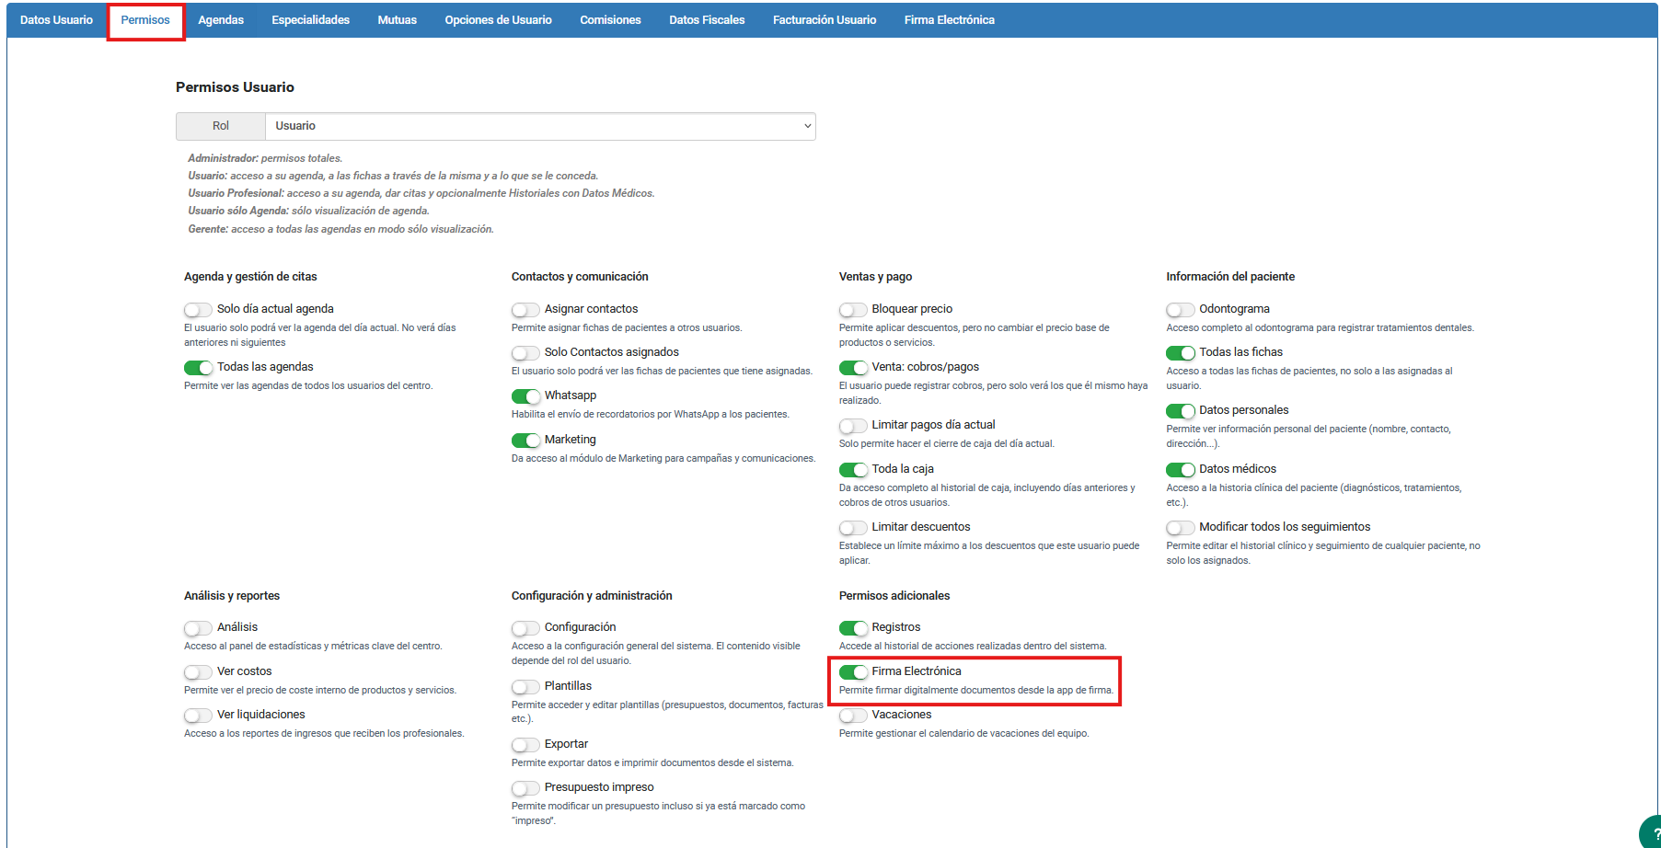Disable the Firma Electrónica permission toggle

pyautogui.click(x=853, y=672)
